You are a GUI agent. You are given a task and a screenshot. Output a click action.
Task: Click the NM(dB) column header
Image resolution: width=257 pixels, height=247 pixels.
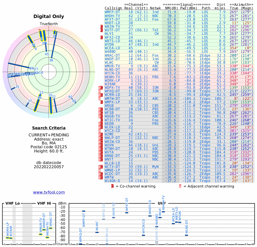coord(172,8)
